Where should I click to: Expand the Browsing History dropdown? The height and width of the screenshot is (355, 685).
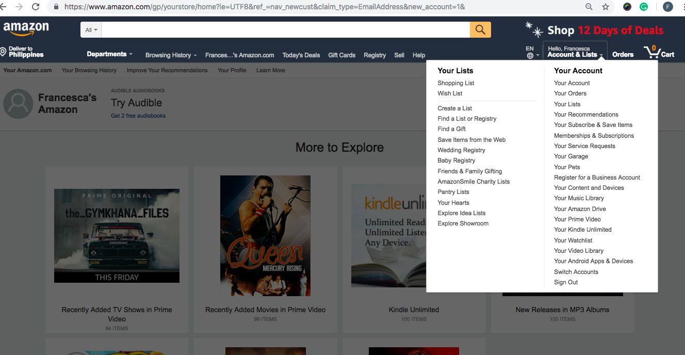(x=171, y=55)
